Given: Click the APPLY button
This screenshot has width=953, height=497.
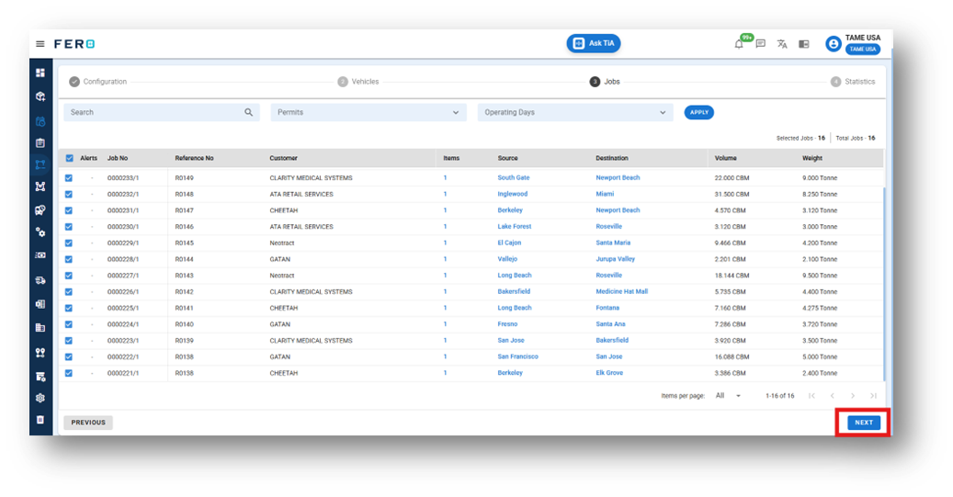Looking at the screenshot, I should coord(699,112).
